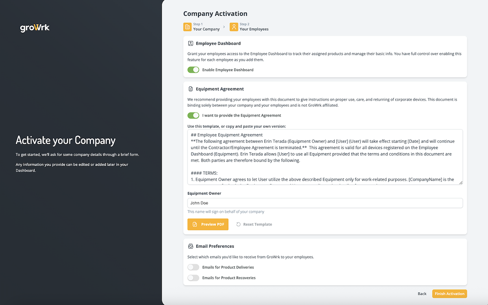Click the refresh icon next to Reset Template
The width and height of the screenshot is (488, 305).
[238, 224]
